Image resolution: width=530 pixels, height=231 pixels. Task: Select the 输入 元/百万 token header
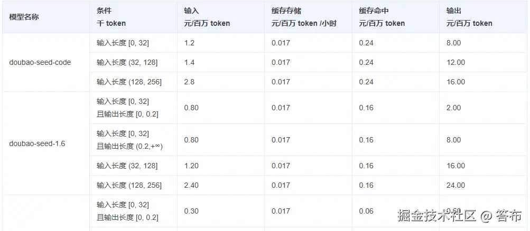207,17
